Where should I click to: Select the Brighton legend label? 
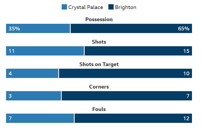[x=126, y=7]
